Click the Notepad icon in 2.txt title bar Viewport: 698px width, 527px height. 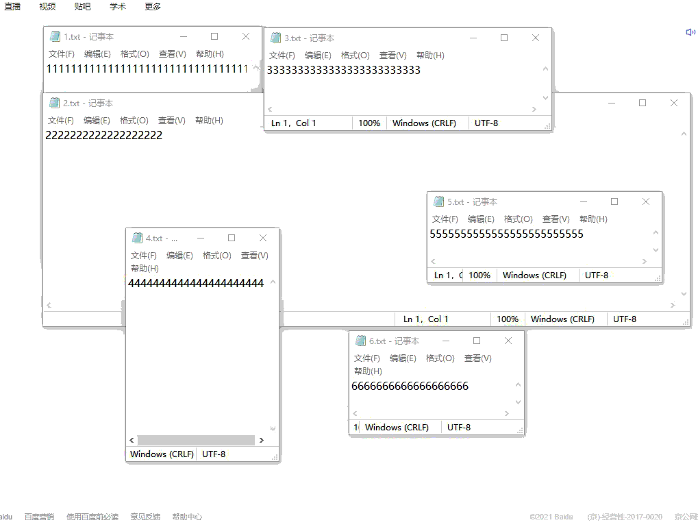coord(54,103)
